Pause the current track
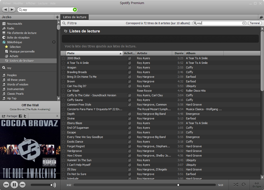Screen dimensions: 264x190 pos(14,185)
